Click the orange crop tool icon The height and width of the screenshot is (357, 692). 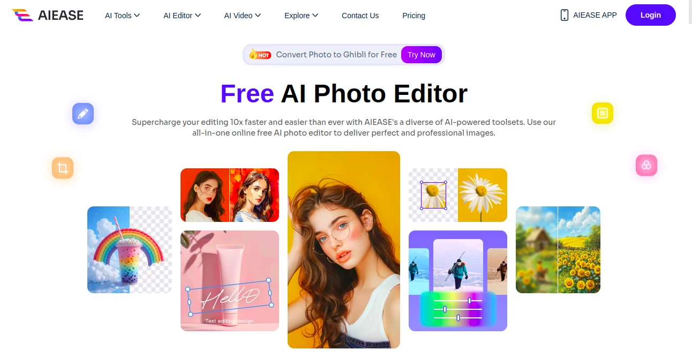point(63,168)
